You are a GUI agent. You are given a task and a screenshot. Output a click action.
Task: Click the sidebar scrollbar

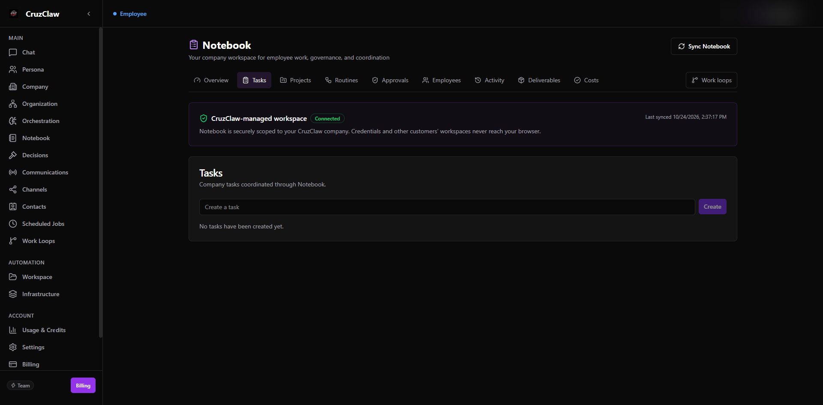tap(101, 183)
